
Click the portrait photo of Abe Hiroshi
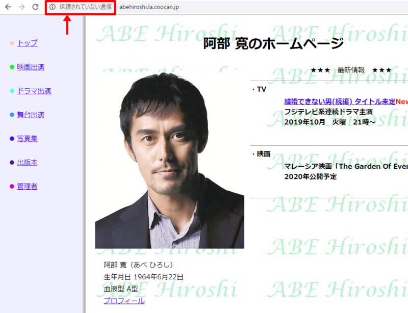coord(170,160)
